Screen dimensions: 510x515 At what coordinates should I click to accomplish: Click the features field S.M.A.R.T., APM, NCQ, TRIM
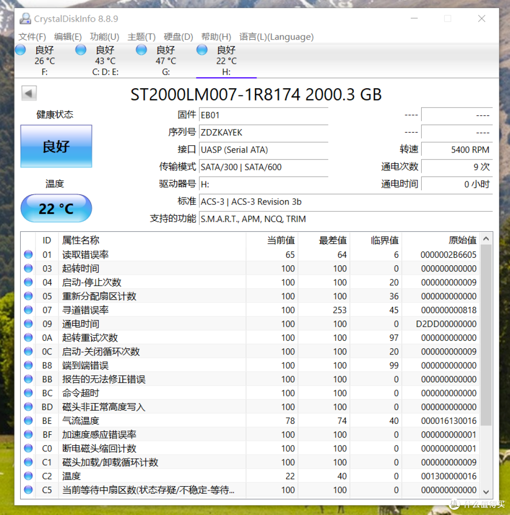pos(346,219)
